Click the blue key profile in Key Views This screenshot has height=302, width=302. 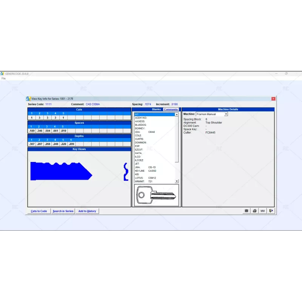60,172
